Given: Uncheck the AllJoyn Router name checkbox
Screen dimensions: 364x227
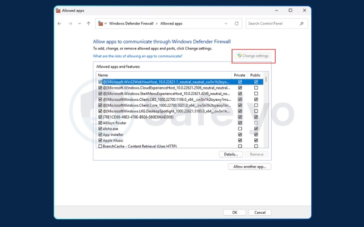Looking at the screenshot, I should coord(100,123).
